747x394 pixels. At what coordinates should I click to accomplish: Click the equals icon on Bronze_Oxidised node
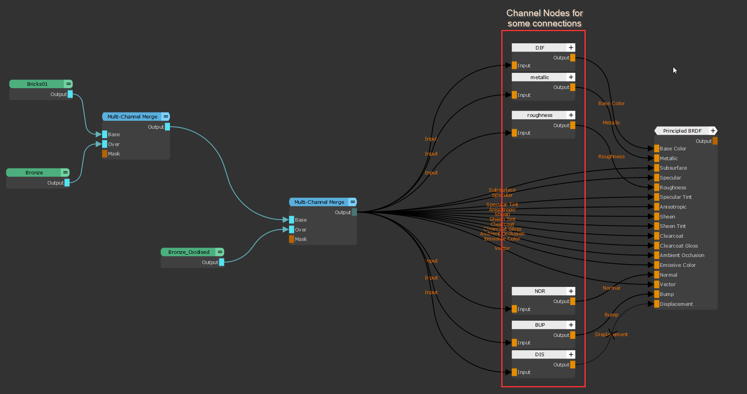[220, 252]
